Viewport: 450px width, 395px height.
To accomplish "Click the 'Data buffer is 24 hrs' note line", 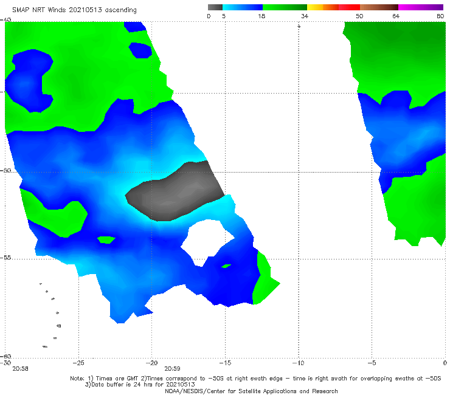I will click(x=140, y=385).
